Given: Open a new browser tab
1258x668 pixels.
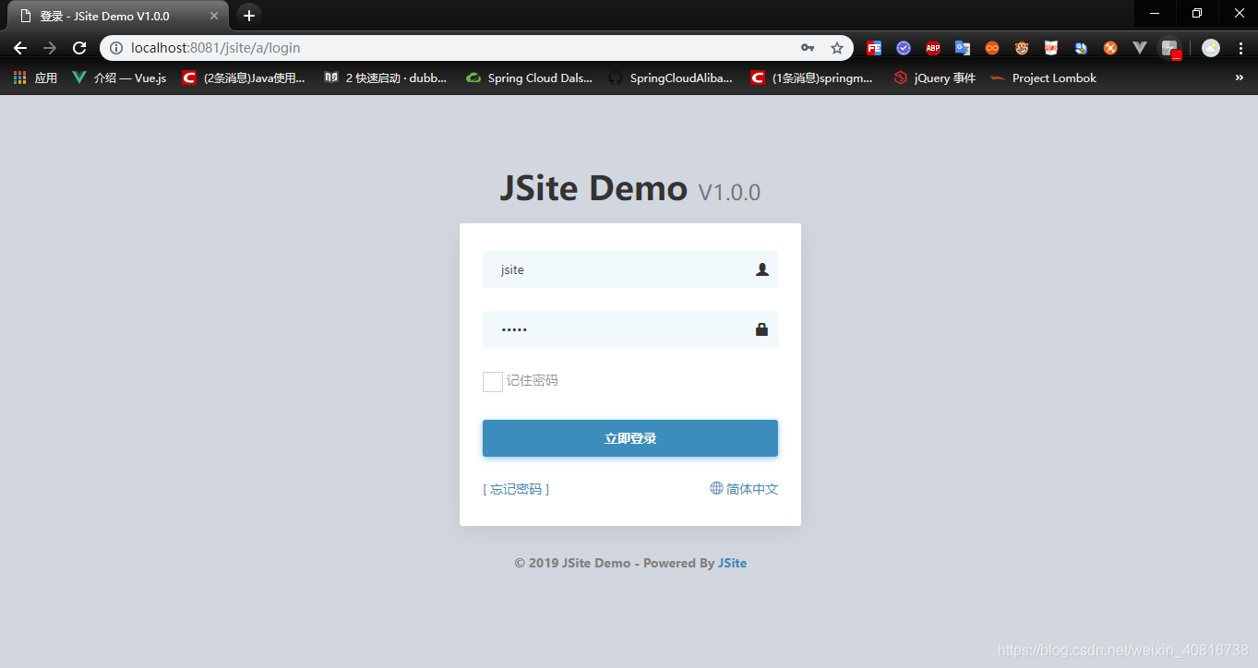Looking at the screenshot, I should [x=249, y=16].
